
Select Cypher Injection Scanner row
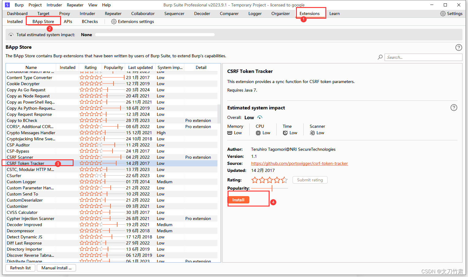[112, 218]
